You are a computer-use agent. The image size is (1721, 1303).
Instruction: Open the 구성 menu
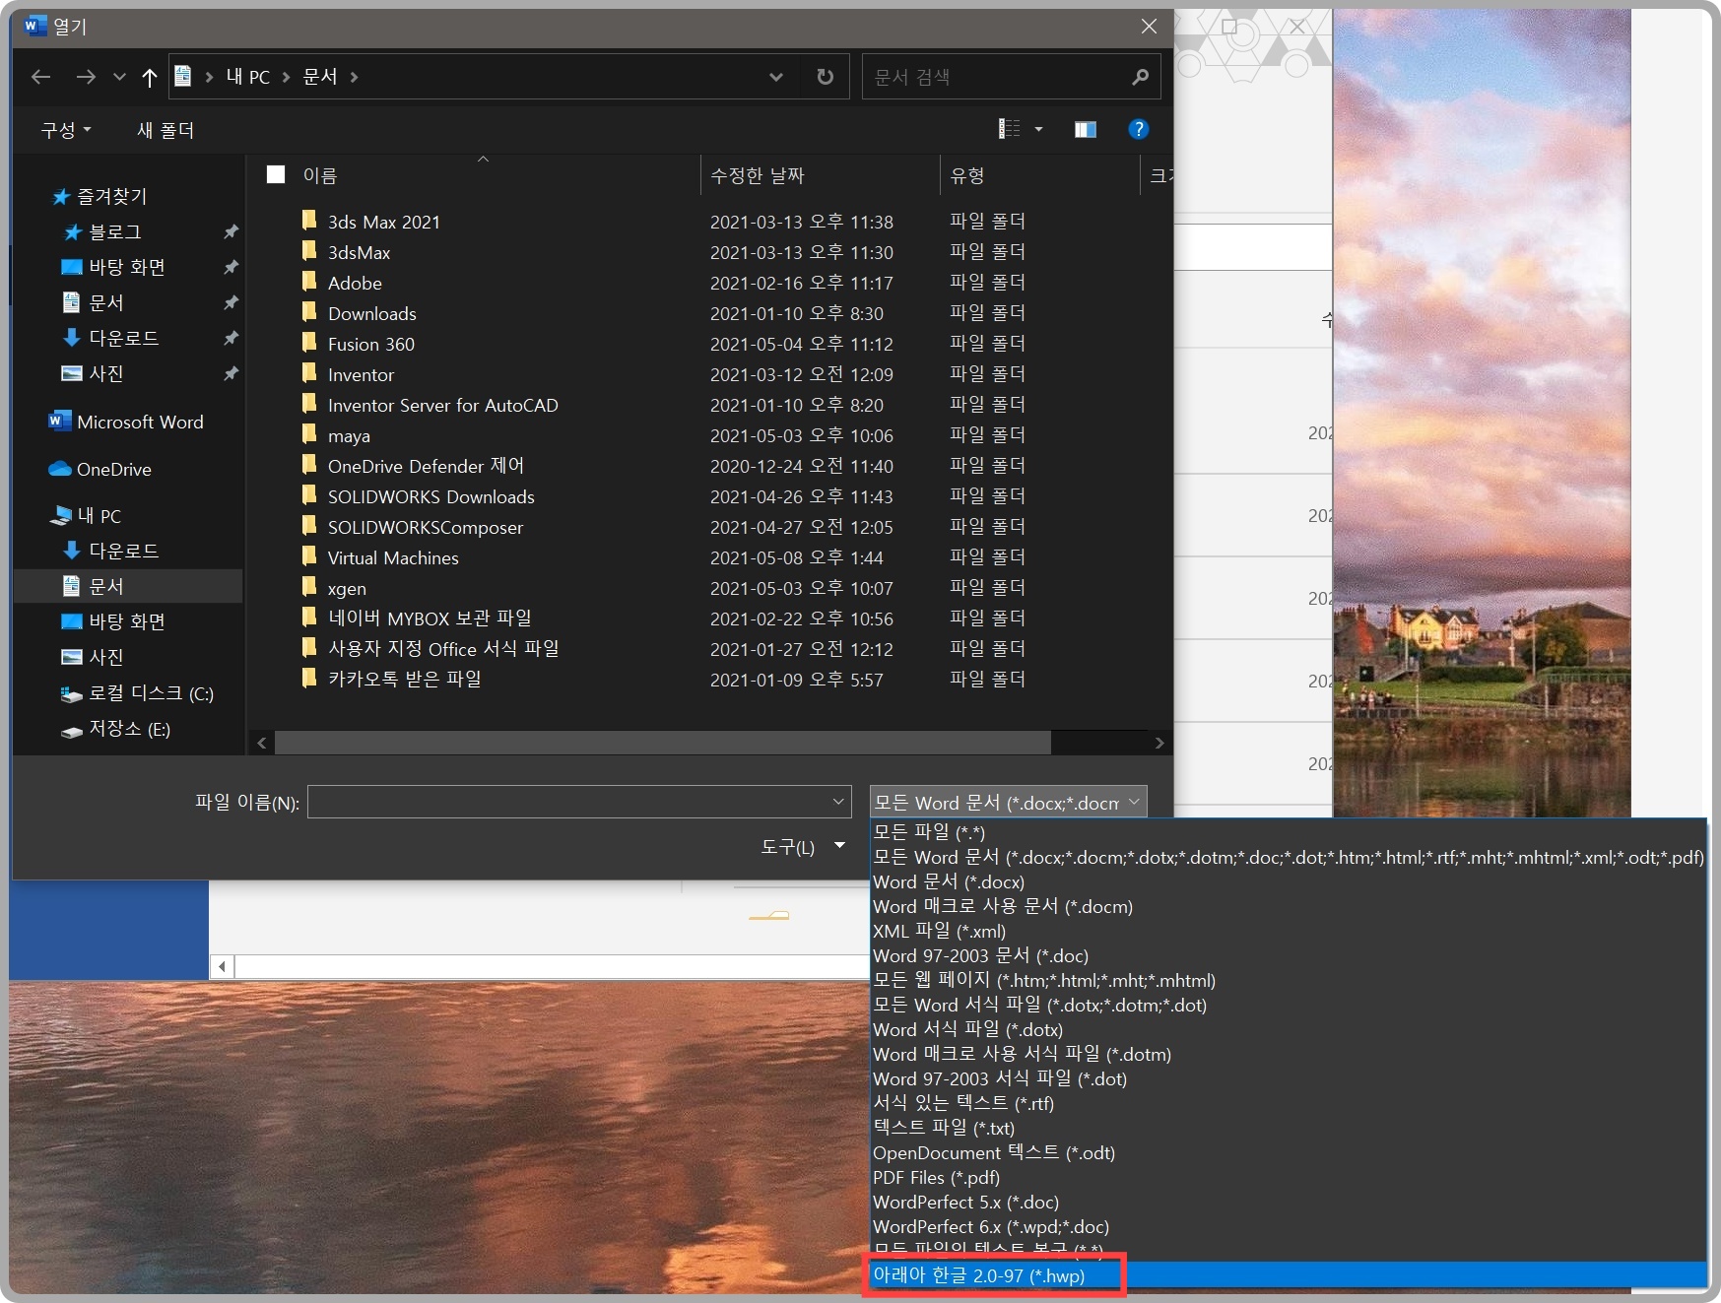[x=65, y=130]
